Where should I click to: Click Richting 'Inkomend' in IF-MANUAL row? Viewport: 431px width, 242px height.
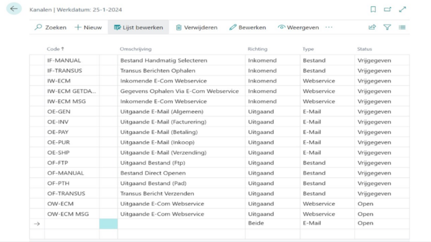click(262, 61)
